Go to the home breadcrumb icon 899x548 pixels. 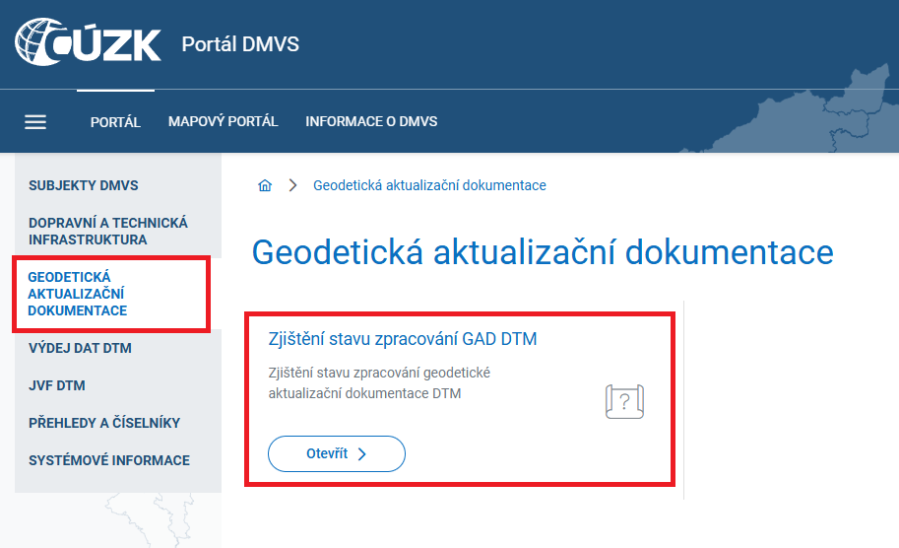pos(264,185)
